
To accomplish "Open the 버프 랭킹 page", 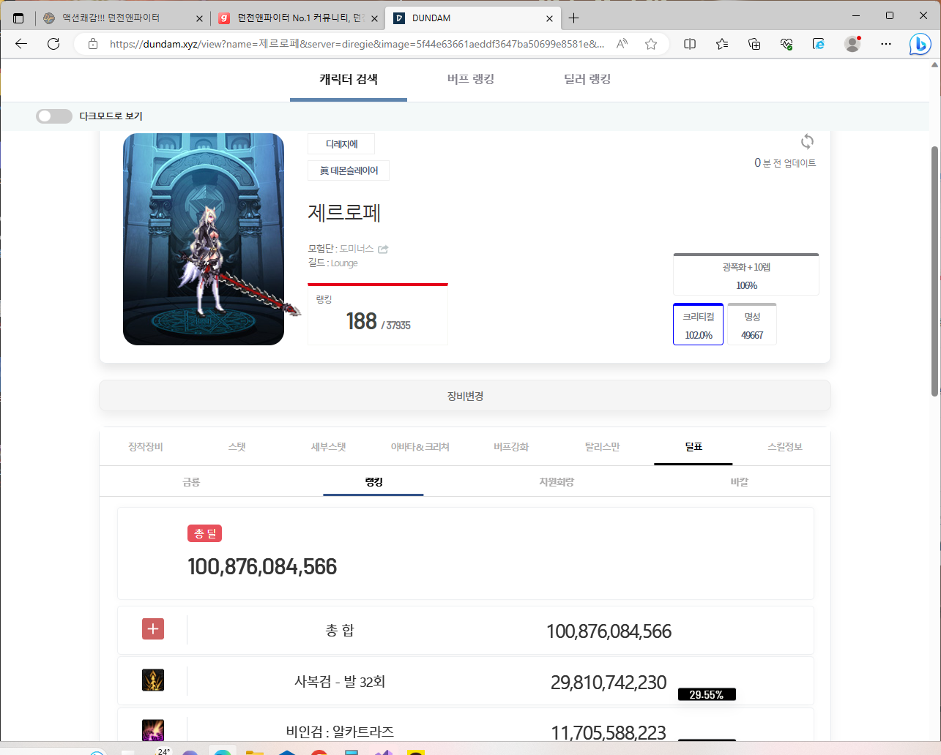I will (471, 79).
